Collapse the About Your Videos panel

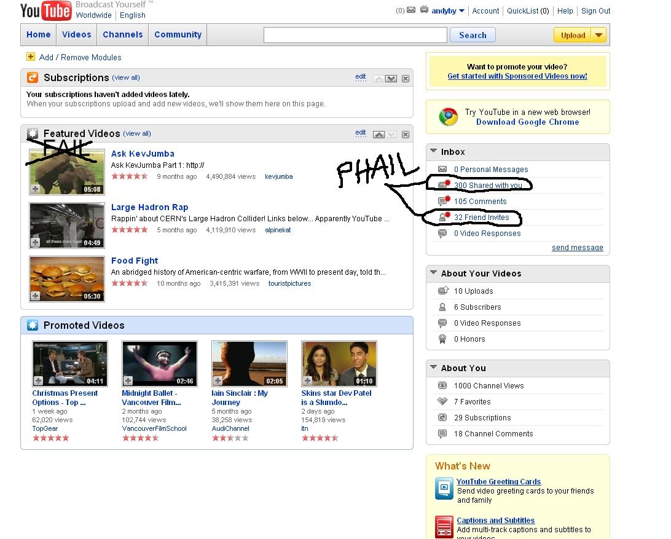[433, 273]
